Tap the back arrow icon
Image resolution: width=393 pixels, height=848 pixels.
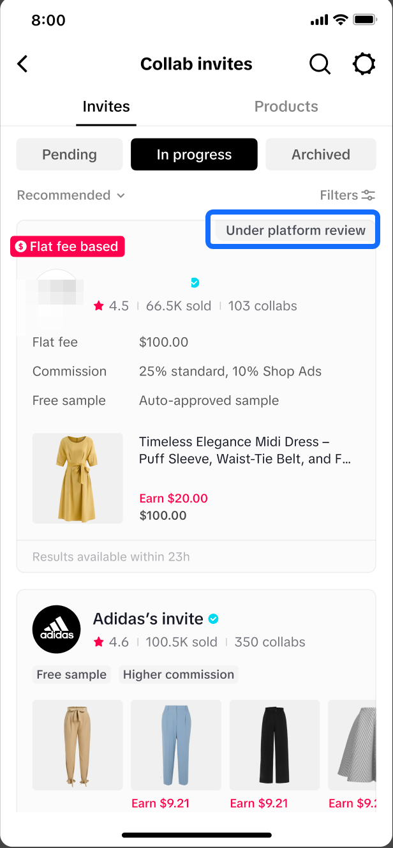coord(23,64)
